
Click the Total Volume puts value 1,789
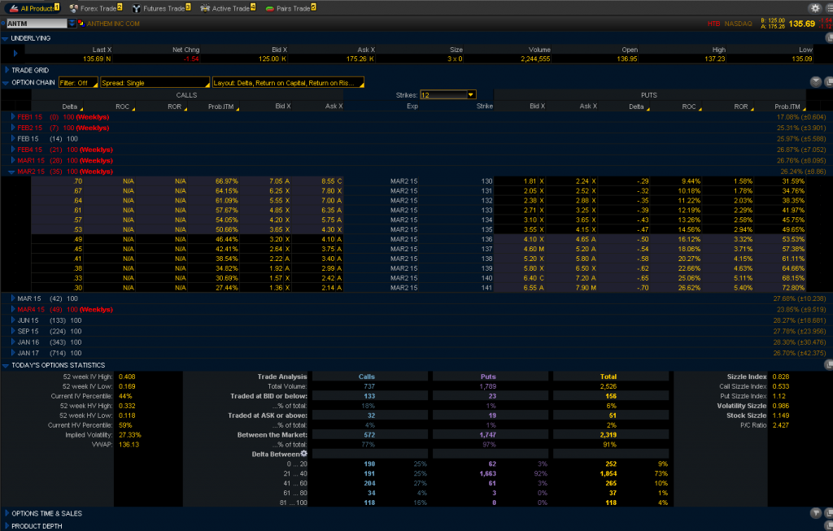point(488,386)
